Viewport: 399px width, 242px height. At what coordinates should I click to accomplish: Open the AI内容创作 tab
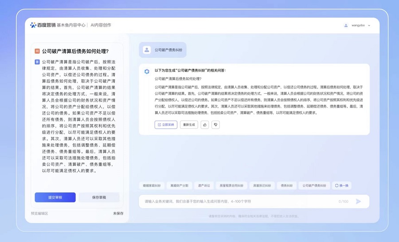pos(101,25)
